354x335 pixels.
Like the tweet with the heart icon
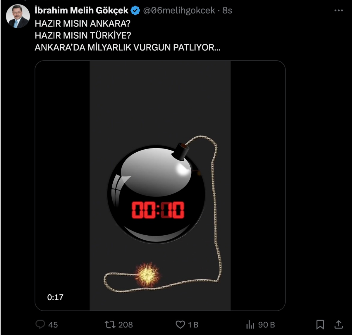(180, 324)
